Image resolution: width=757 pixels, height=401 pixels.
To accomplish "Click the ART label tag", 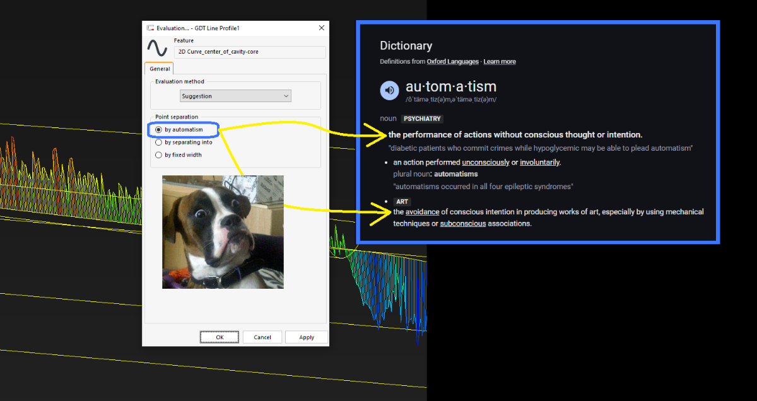I will (x=402, y=202).
